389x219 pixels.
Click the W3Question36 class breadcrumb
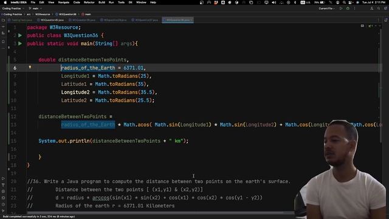click(x=66, y=15)
